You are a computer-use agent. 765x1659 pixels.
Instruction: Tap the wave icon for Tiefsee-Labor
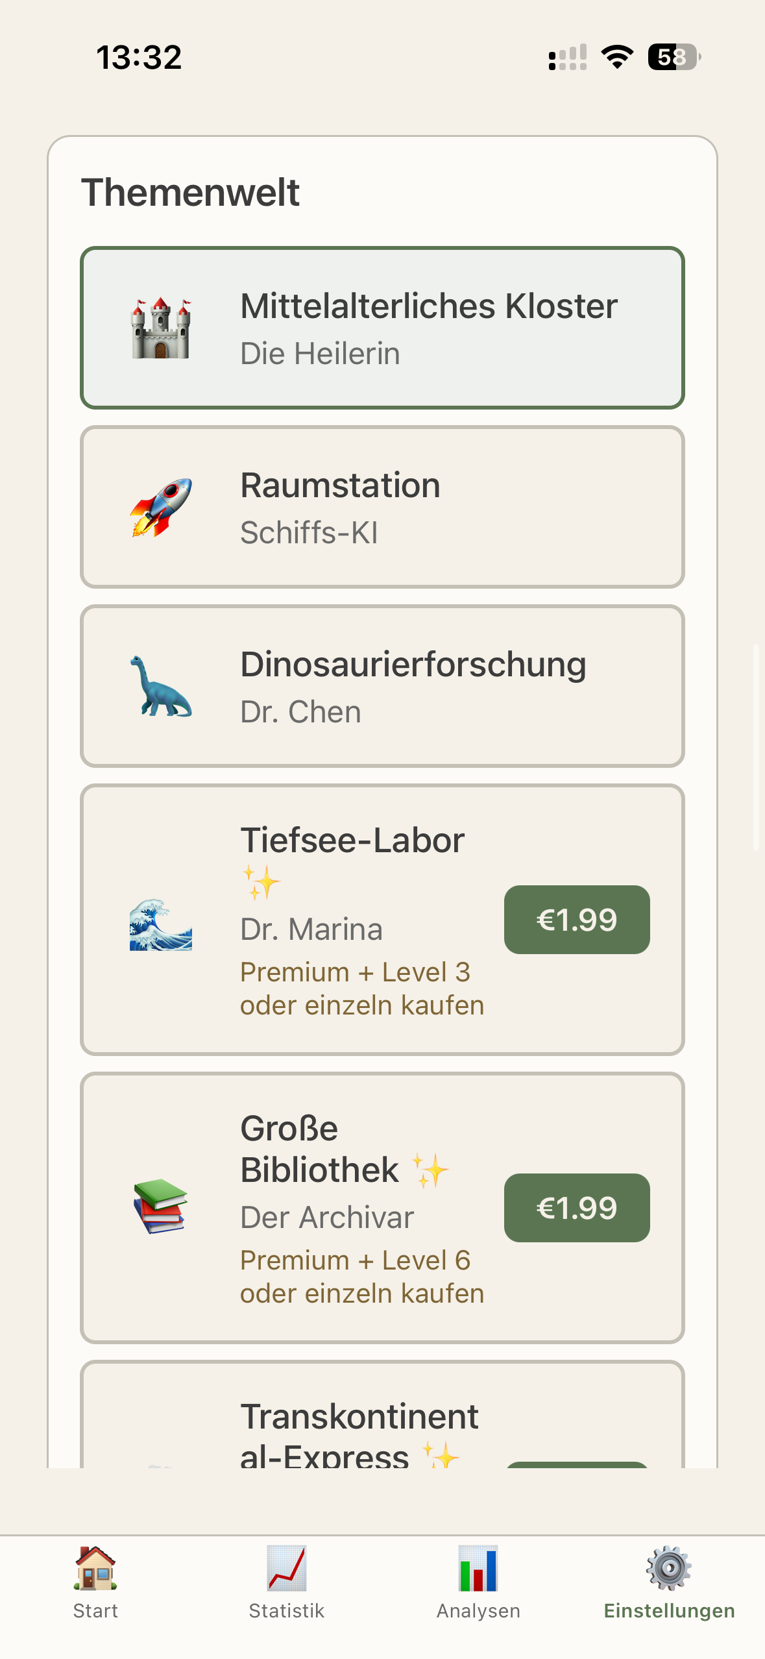tap(161, 924)
